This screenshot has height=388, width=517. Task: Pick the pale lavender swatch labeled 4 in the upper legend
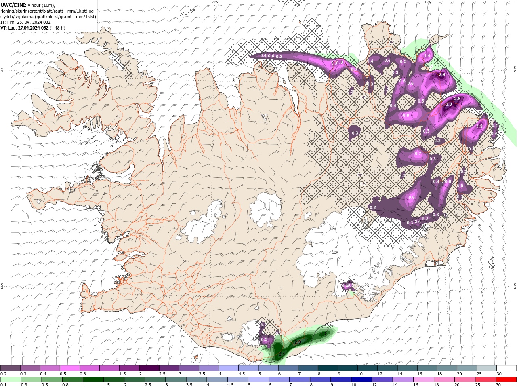[228, 368]
